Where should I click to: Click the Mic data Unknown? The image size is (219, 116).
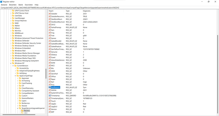[x=87, y=68]
